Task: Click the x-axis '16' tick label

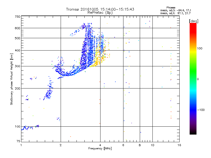Action: click(x=179, y=145)
